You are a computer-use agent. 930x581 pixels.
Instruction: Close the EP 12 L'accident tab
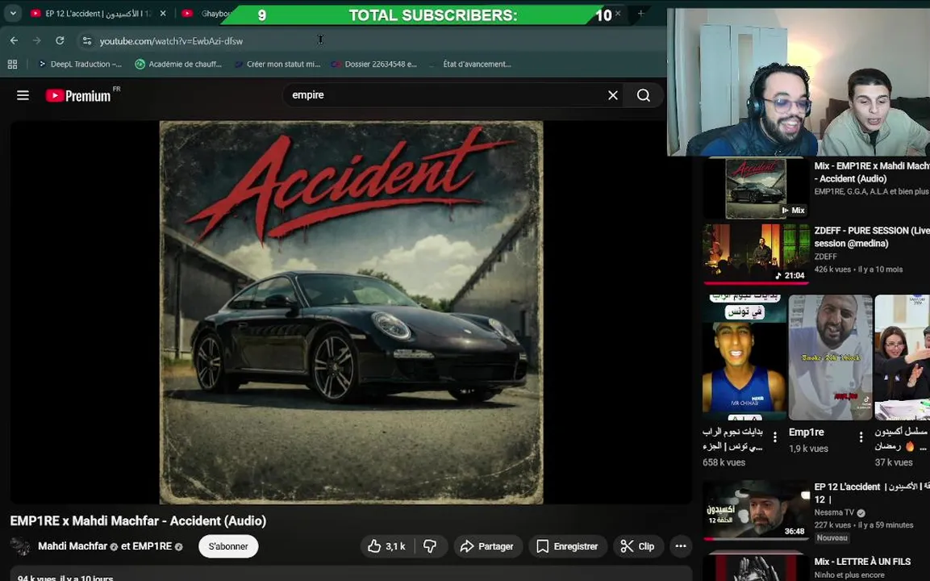(163, 13)
